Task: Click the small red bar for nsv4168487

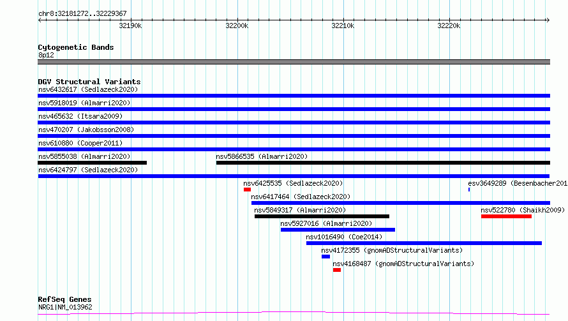Action: pos(337,270)
